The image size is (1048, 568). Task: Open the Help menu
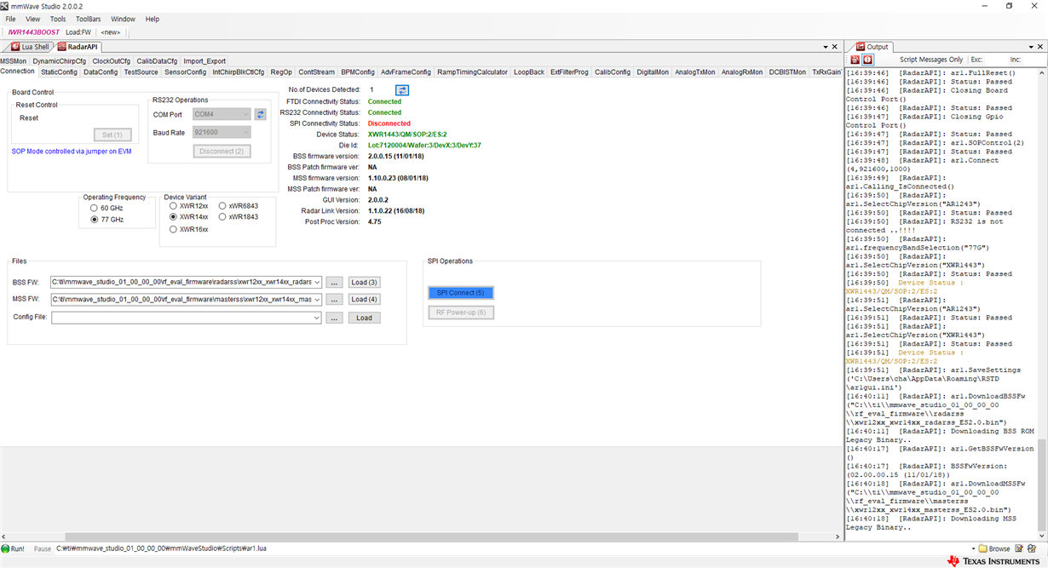coord(153,19)
